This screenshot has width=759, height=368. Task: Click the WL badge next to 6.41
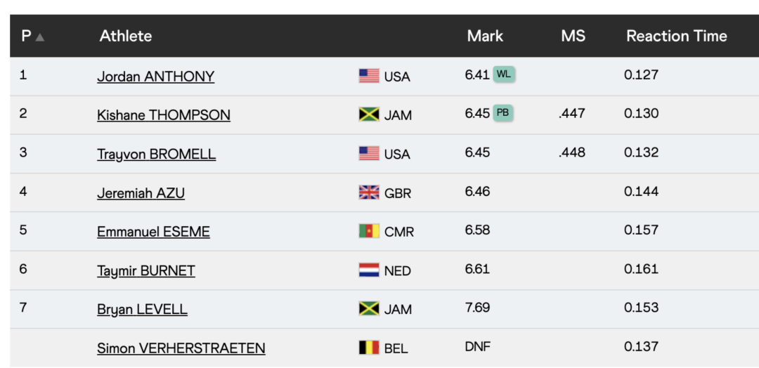pos(504,74)
